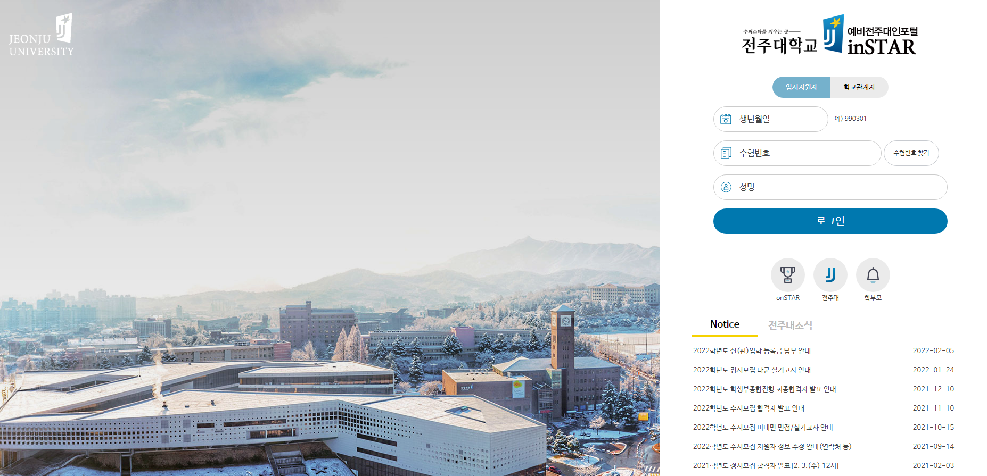Viewport: 987px width, 476px height.
Task: Click the person icon in 성명 field
Action: [726, 187]
